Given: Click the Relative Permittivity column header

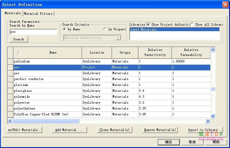Looking at the screenshot, I should tap(155, 52).
